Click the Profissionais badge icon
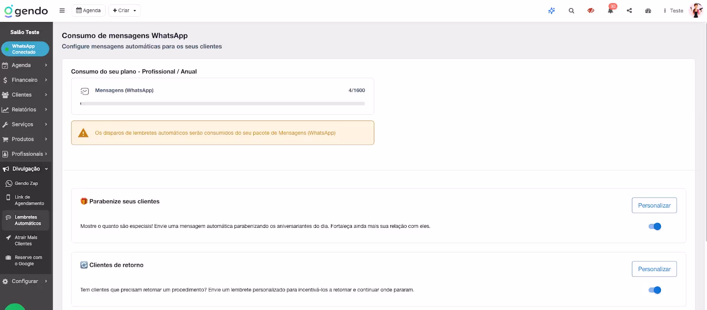 5,154
